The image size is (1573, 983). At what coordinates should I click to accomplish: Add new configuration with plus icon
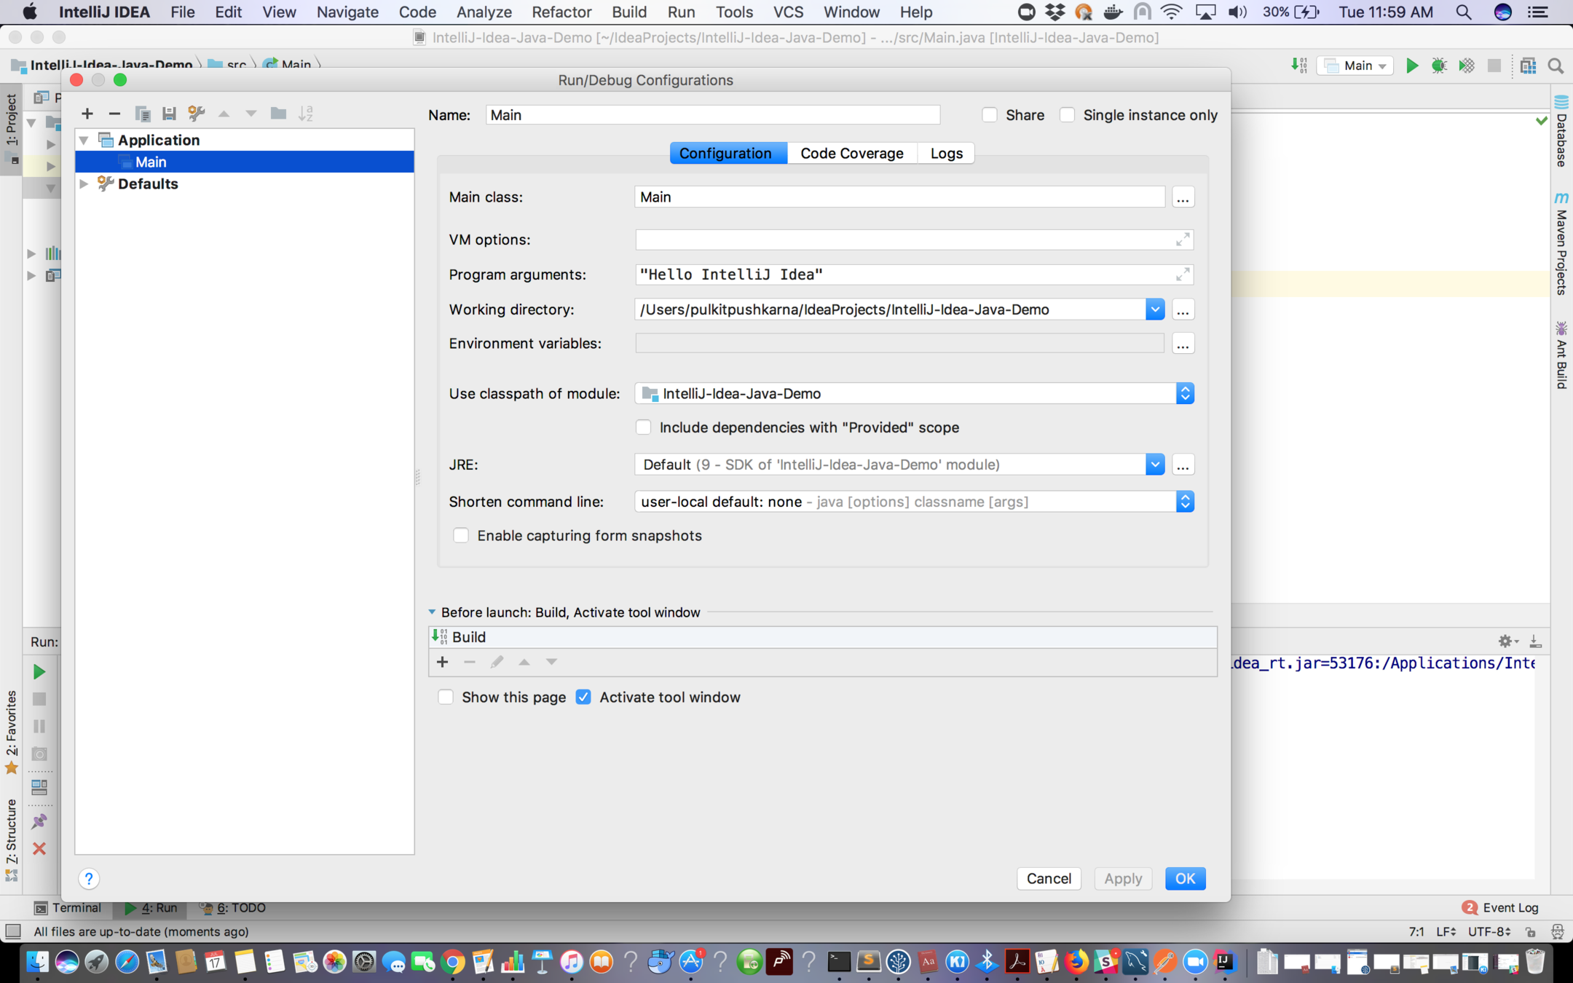[87, 114]
